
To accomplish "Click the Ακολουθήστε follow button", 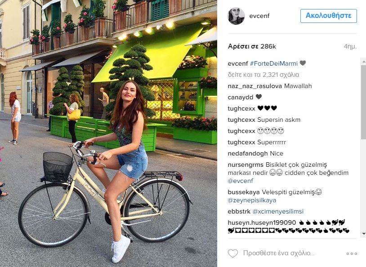I will coord(328,16).
